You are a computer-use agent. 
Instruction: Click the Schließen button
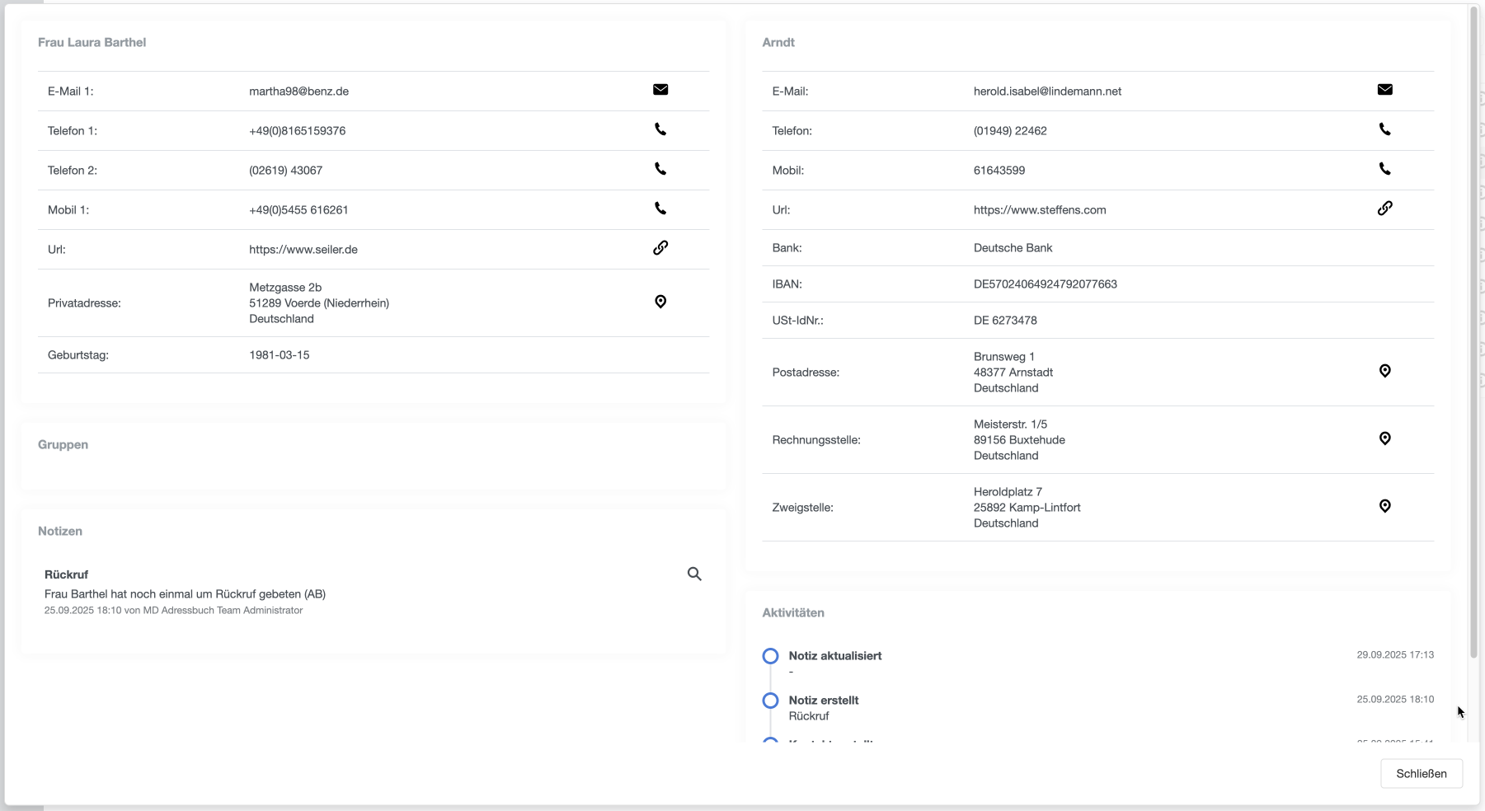tap(1421, 773)
